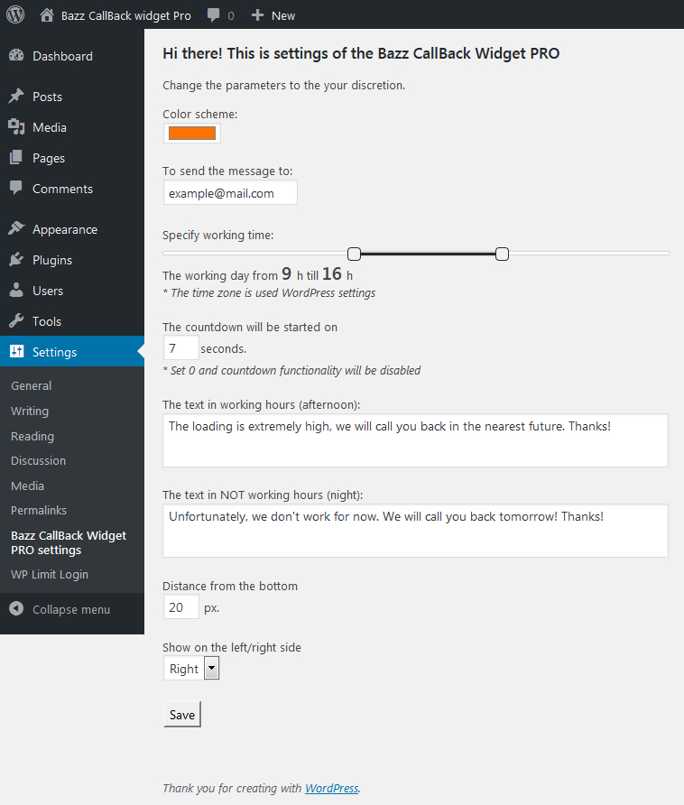The height and width of the screenshot is (805, 684).
Task: Click the plus icon next to New
Action: tap(257, 15)
